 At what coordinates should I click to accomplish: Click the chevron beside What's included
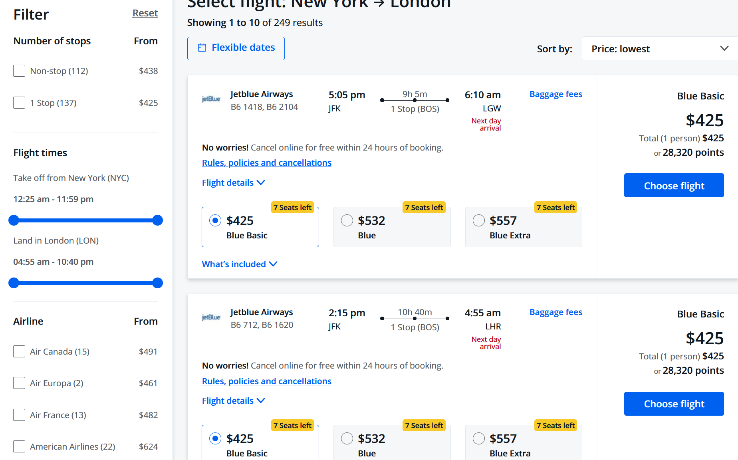click(x=273, y=264)
